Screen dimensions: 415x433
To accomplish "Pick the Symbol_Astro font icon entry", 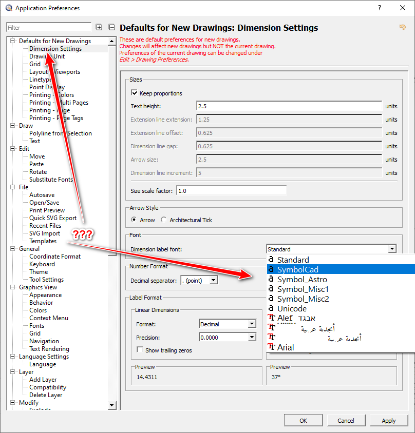I will coord(341,279).
